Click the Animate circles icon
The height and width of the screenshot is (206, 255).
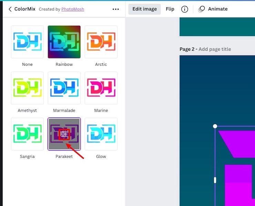[x=202, y=9]
